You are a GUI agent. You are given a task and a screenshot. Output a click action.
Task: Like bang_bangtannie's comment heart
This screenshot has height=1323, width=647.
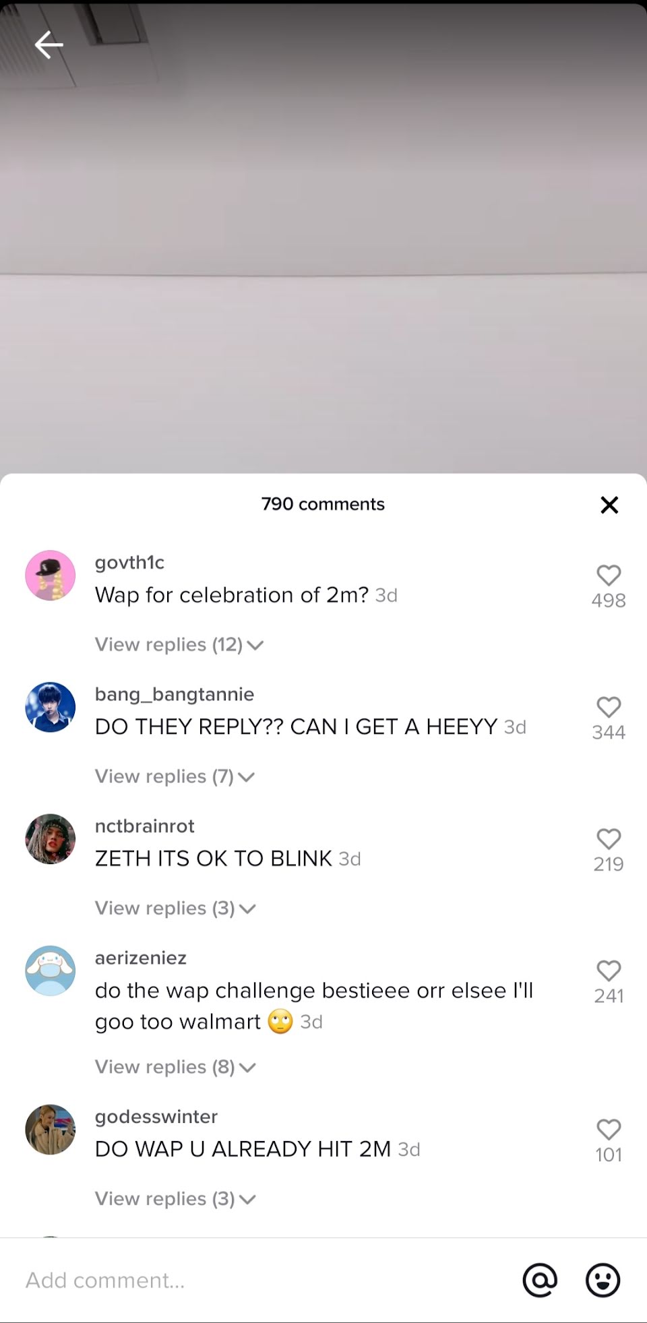[x=609, y=707]
